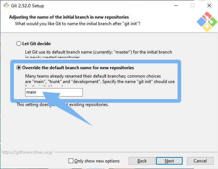Click the git init question subtitle

click(78, 24)
